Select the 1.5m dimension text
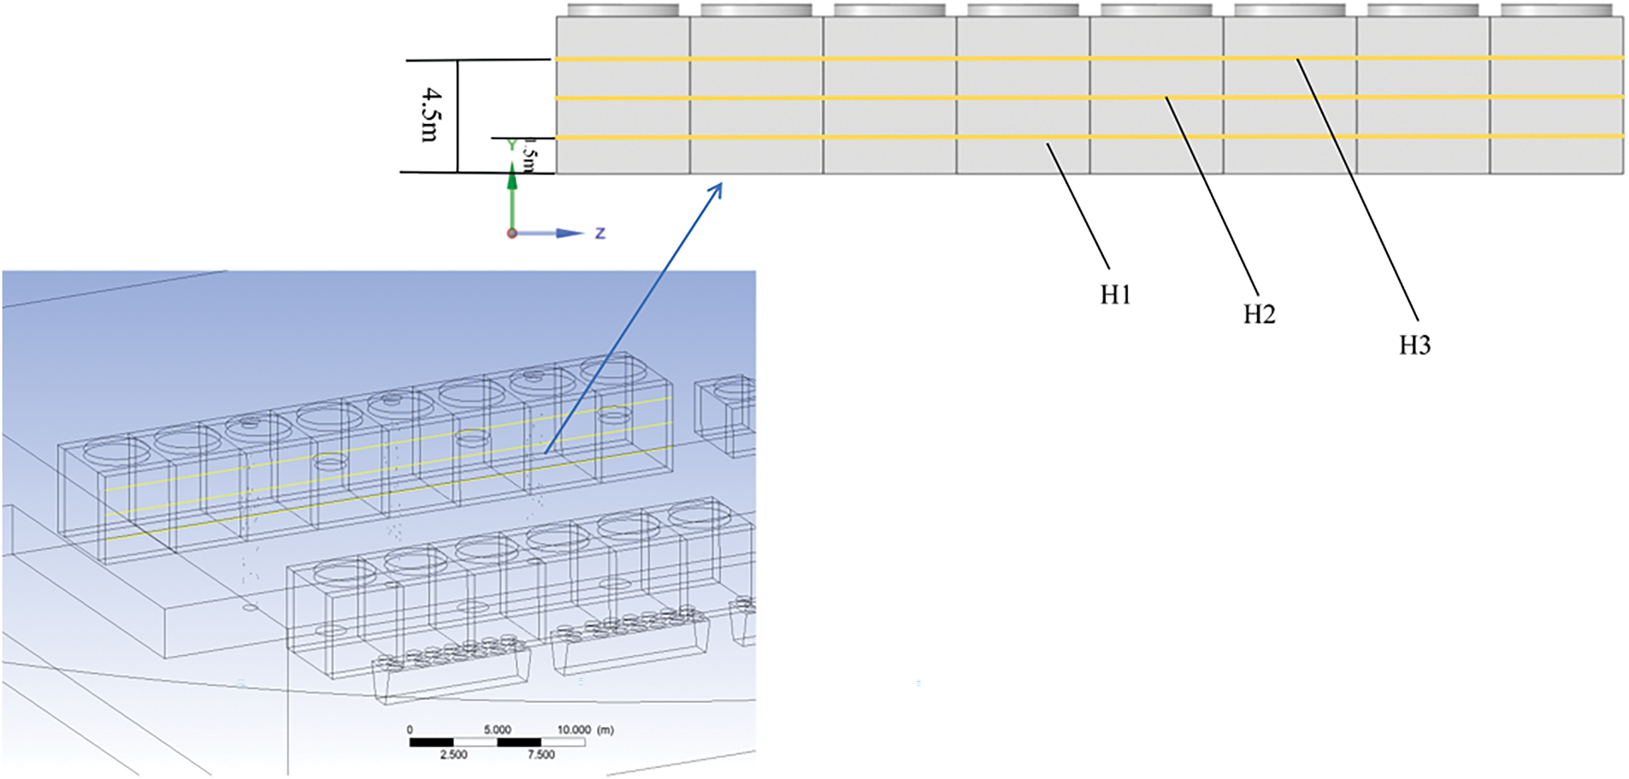1629x779 pixels. click(x=529, y=155)
